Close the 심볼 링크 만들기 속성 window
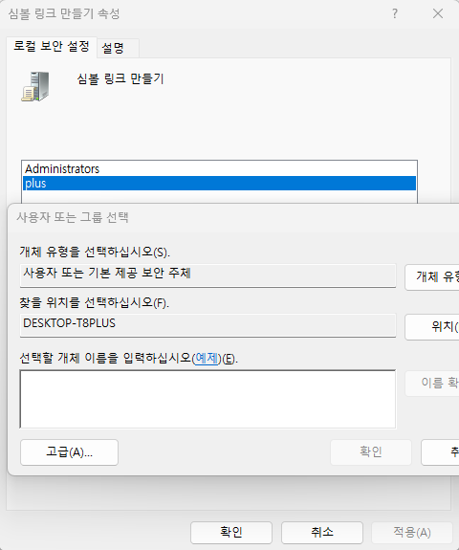This screenshot has height=550, width=459. (x=438, y=13)
